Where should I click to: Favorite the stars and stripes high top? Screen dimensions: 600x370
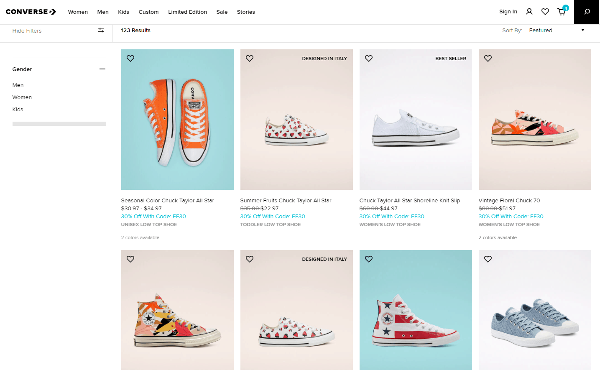click(369, 259)
